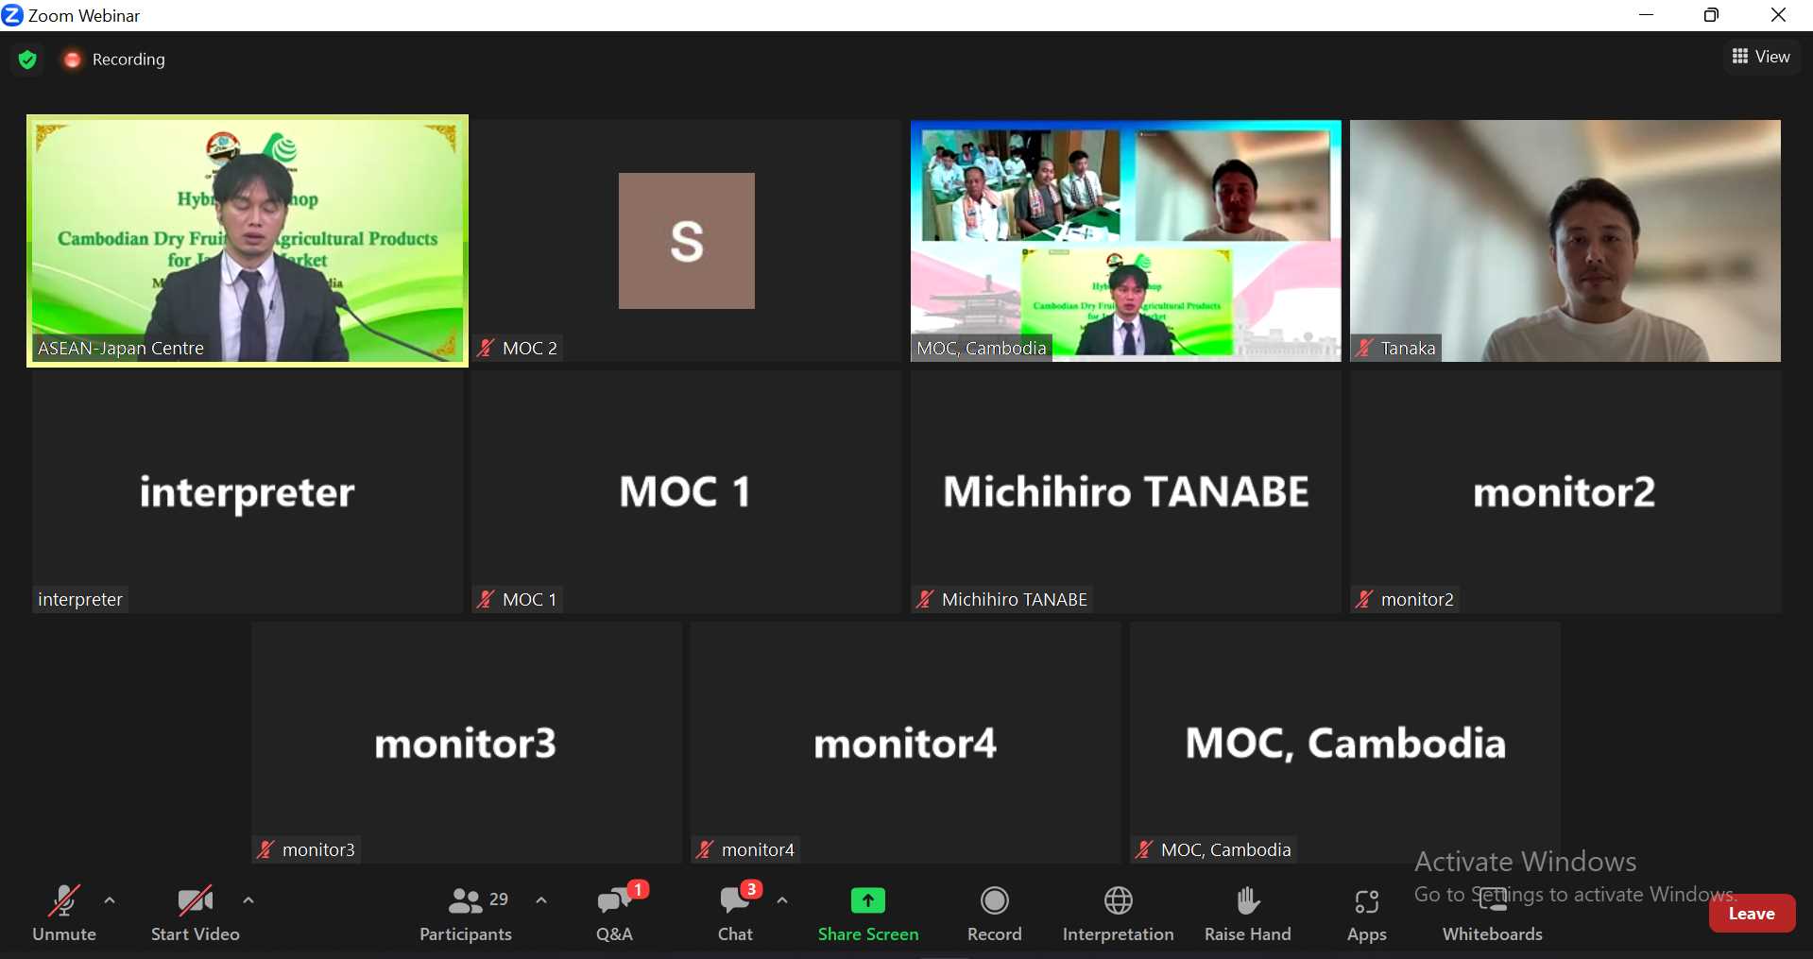The height and width of the screenshot is (959, 1813).
Task: Click the Zoom logo in title bar
Action: tap(12, 15)
